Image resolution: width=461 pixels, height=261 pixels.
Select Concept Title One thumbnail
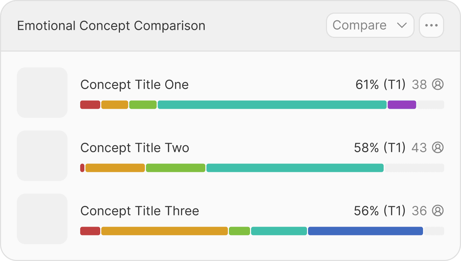(x=42, y=93)
